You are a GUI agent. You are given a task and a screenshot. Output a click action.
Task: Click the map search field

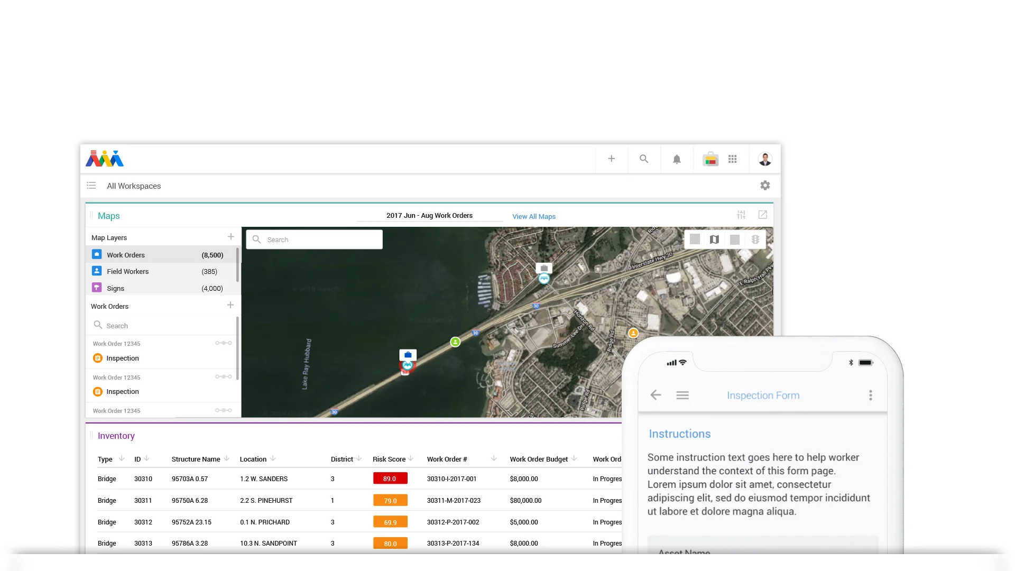tap(315, 240)
